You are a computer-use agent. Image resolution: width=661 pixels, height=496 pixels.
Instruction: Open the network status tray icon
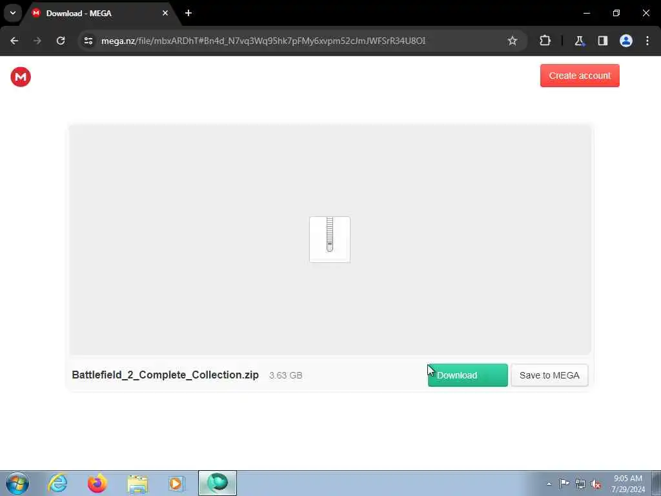[x=580, y=484]
